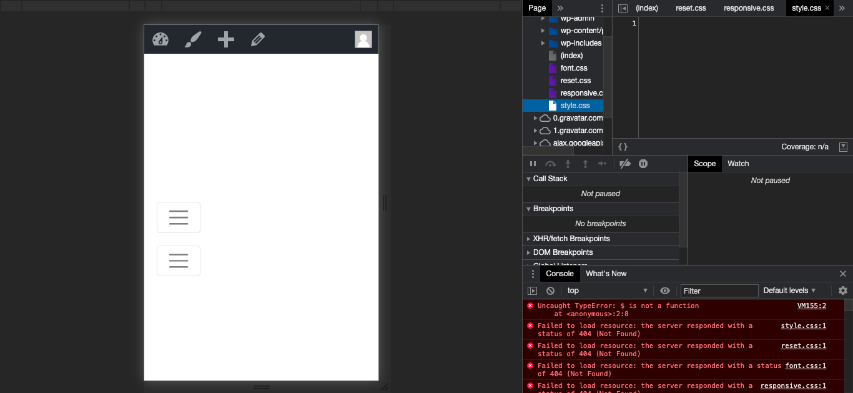Expand the XHR/fetch Breakpoints section
853x393 pixels.
point(571,239)
